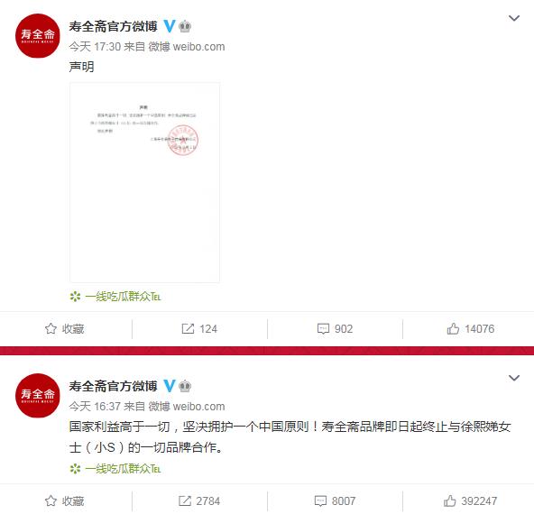Expand second post's chevron options menu
Screen dimensions: 534x514
tap(513, 378)
